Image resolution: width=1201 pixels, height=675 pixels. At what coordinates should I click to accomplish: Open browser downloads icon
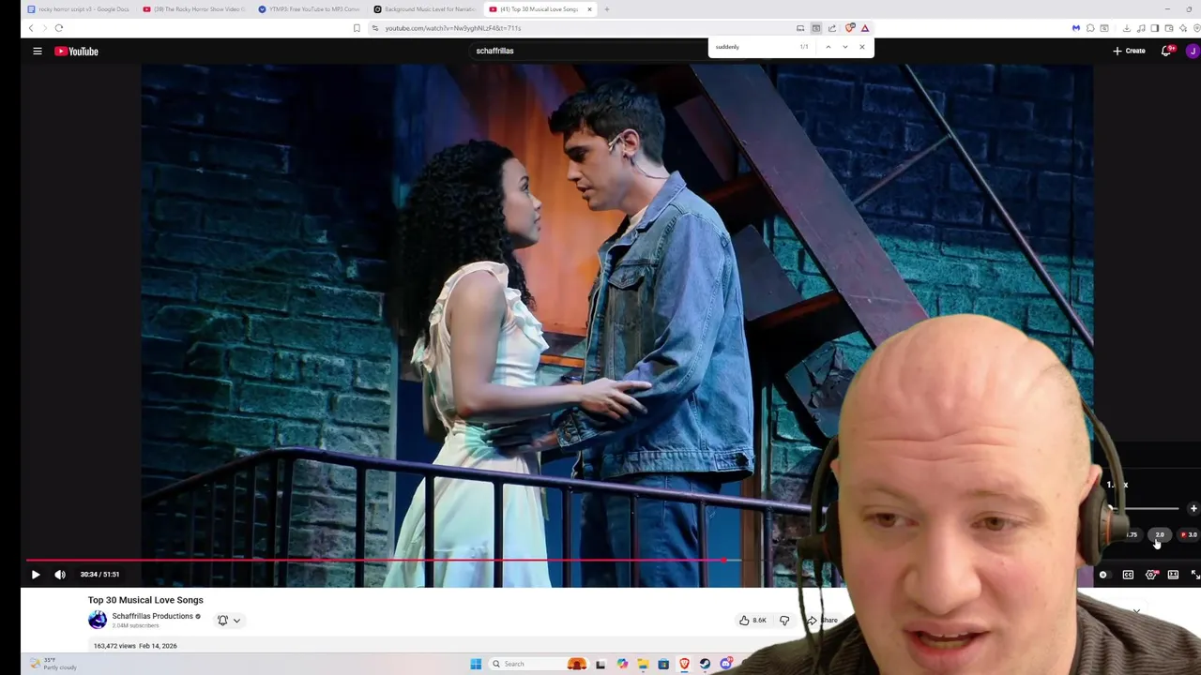(x=1127, y=28)
